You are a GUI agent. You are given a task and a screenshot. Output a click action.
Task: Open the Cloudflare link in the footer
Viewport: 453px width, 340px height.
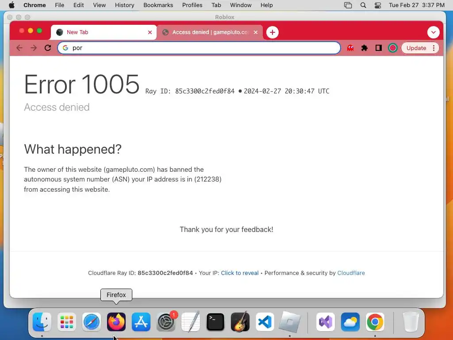[x=351, y=273]
